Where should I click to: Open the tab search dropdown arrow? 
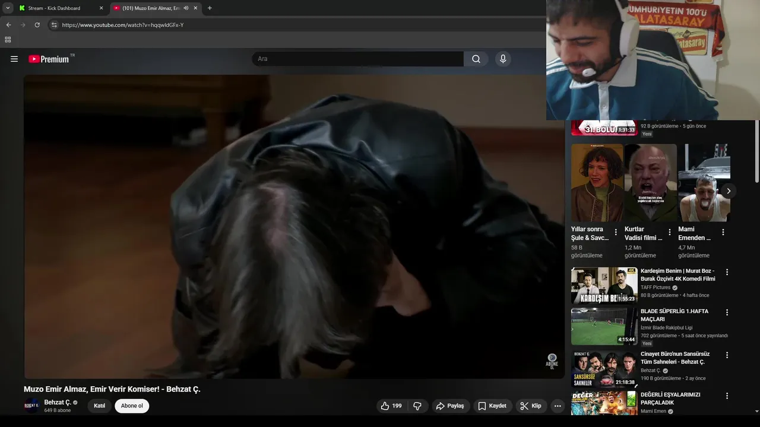pos(8,8)
